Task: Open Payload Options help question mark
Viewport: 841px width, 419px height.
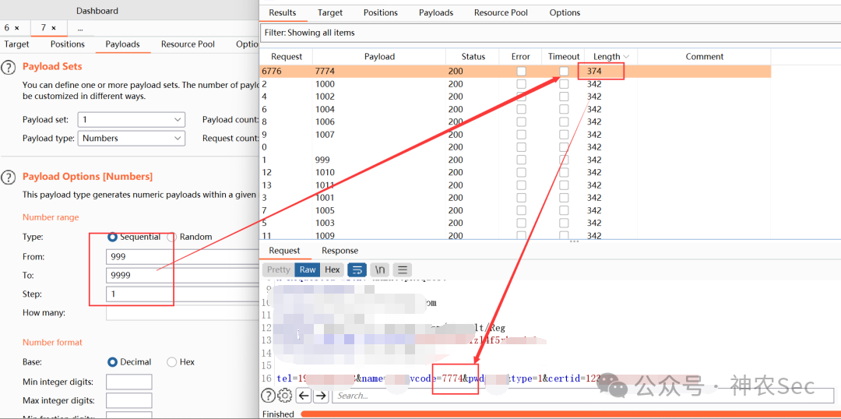Action: 8,177
